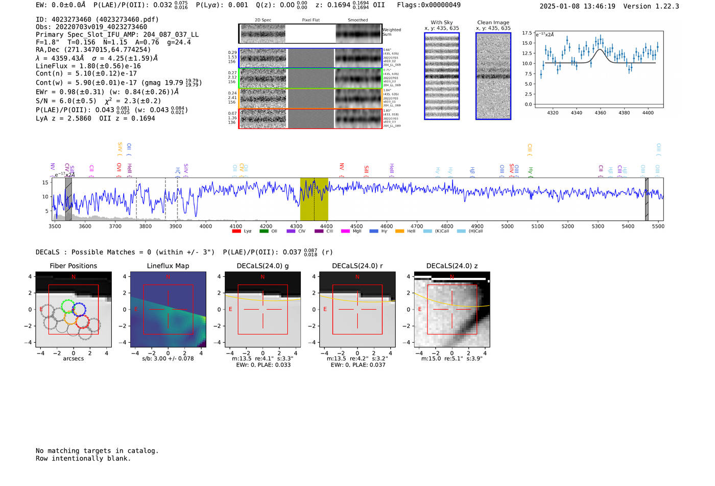This screenshot has height=486, width=715.
Task: Select the 'No matching targets in catalog.' text
Action: click(x=97, y=451)
